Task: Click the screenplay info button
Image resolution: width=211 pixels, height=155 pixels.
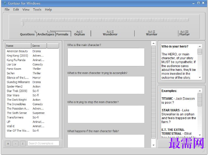Action: (x=23, y=144)
